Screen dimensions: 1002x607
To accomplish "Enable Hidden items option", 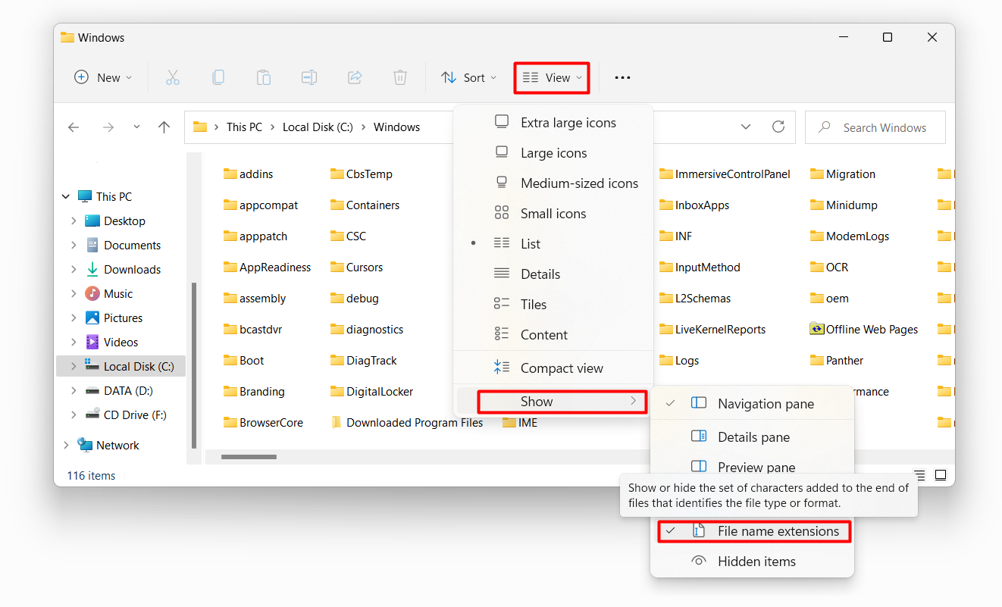I will point(752,562).
